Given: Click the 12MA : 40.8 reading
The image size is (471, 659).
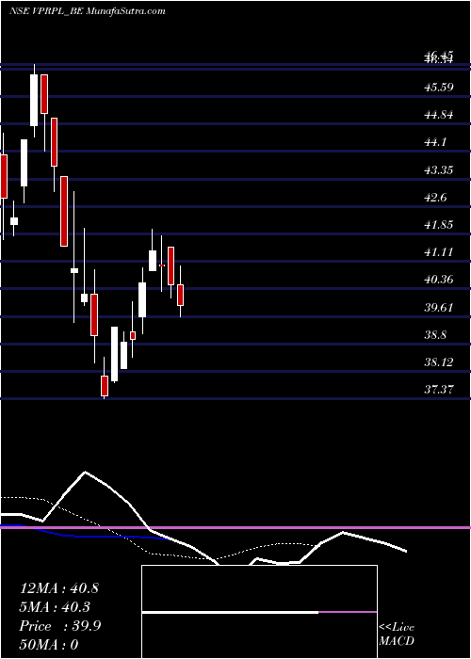Looking at the screenshot, I should pyautogui.click(x=58, y=588).
